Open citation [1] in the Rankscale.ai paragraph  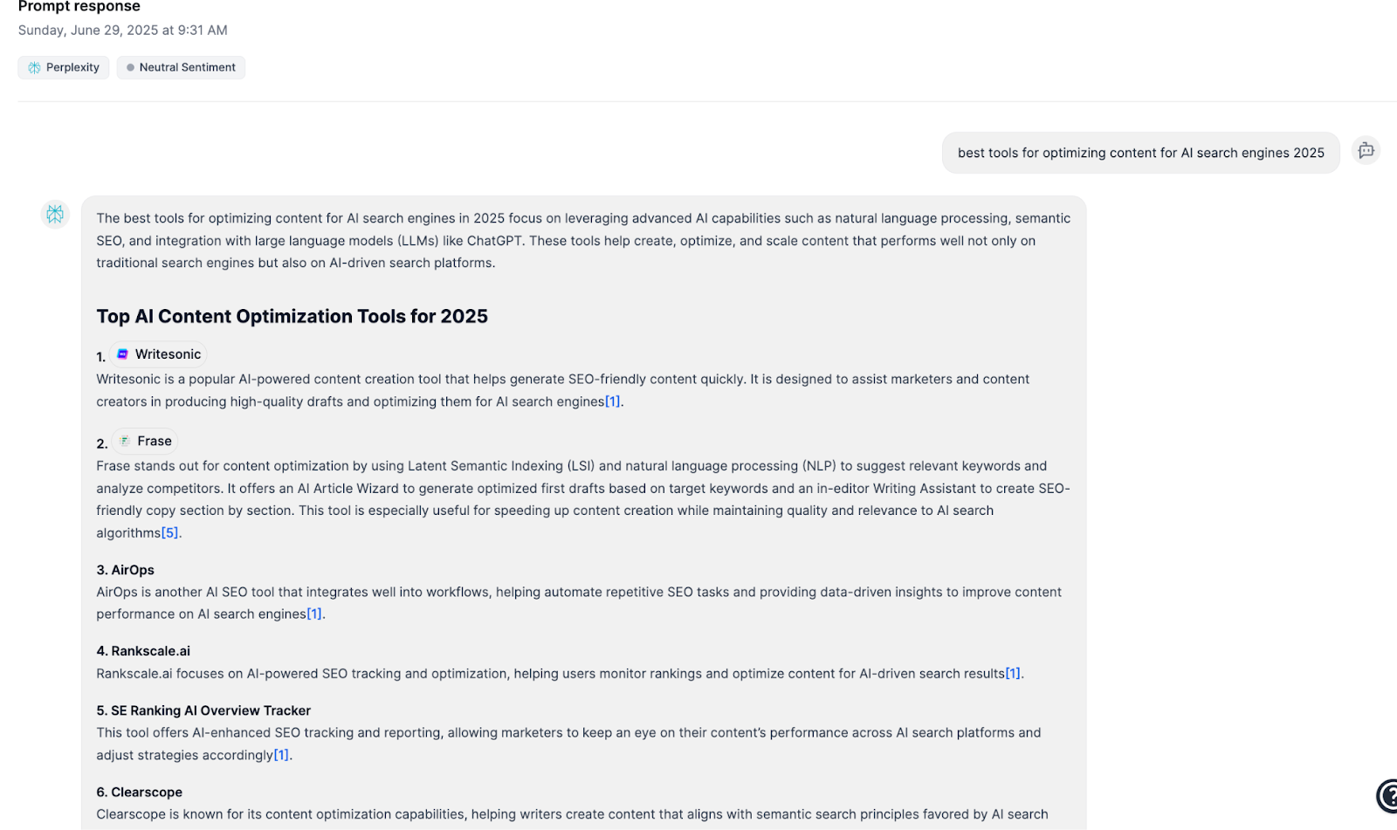(1013, 674)
